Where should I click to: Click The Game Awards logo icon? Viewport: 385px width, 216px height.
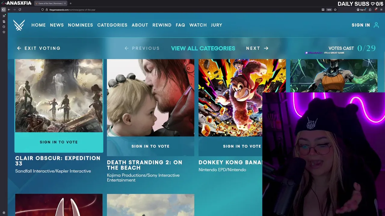(19, 25)
